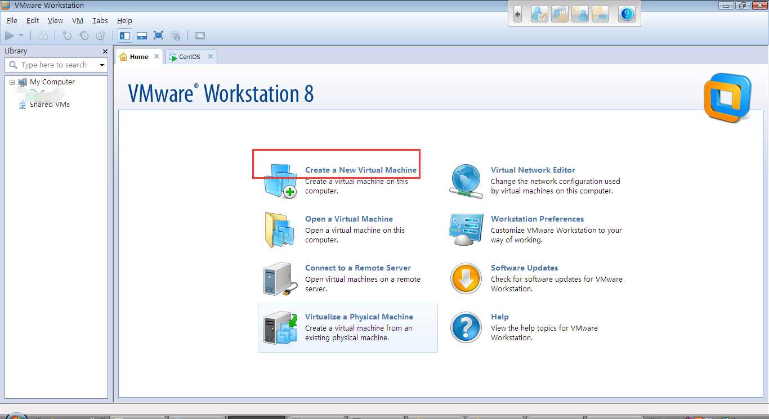This screenshot has width=769, height=419.
Task: Click the Revert to Snapshot toolbar icon
Action: pos(84,35)
